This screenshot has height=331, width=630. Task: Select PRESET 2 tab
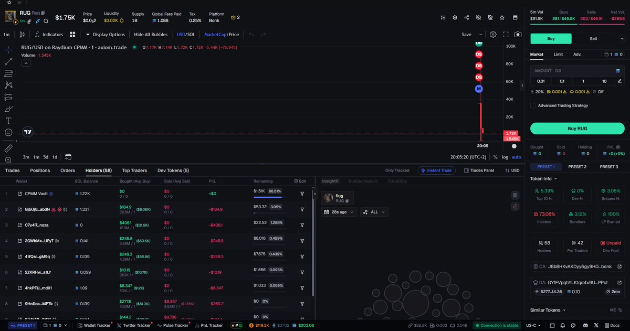point(577,167)
